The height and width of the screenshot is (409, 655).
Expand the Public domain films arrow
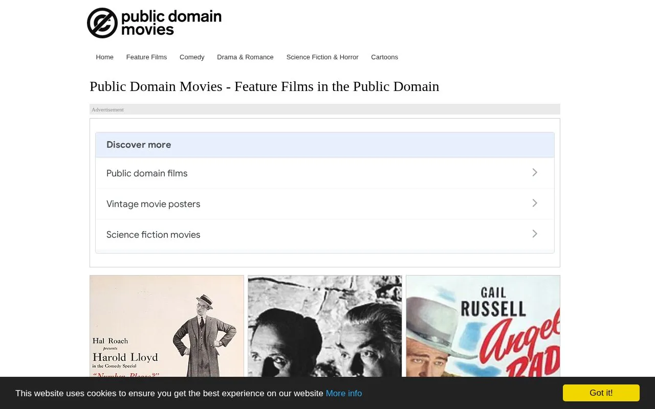coord(535,173)
